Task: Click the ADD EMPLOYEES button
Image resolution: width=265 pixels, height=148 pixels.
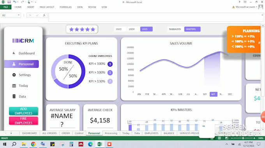Action: coord(23,111)
